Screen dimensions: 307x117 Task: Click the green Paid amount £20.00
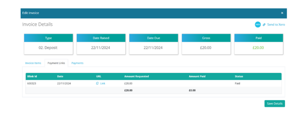pyautogui.click(x=258, y=48)
